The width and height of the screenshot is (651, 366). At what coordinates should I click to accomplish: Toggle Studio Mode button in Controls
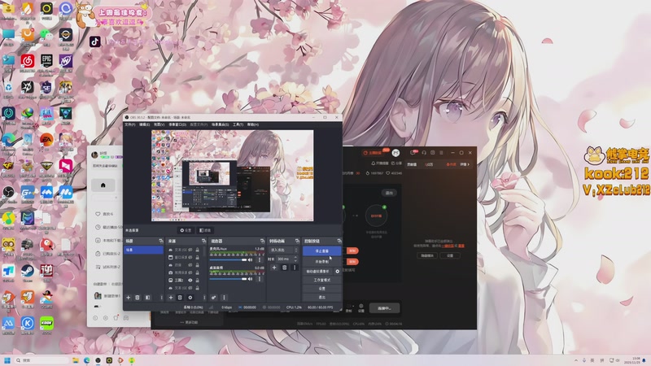pos(321,280)
